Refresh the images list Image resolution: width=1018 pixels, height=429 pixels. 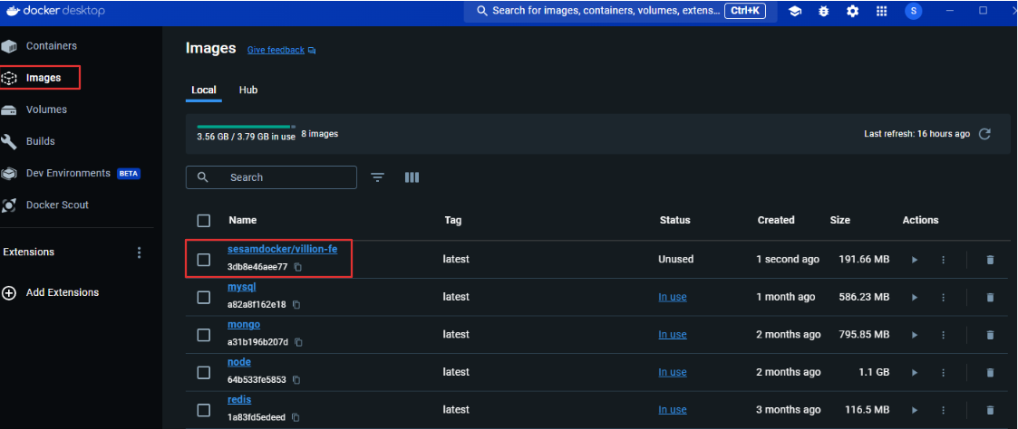(x=984, y=134)
